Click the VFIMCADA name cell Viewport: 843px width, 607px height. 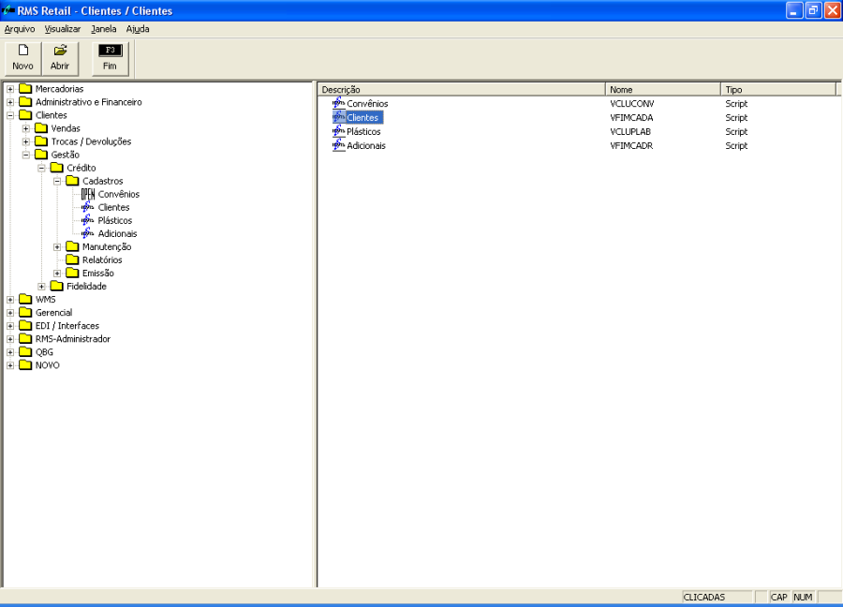631,118
